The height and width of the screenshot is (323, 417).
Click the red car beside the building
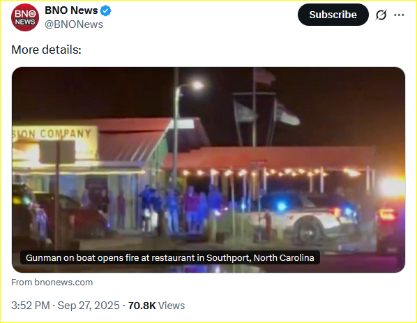pos(73,216)
